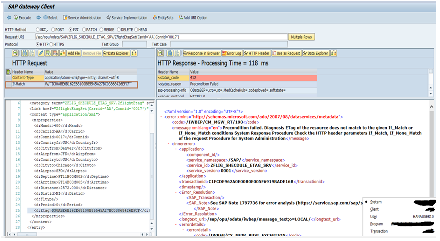Click the Multiple Rows button
The width and height of the screenshot is (440, 241).
coord(301,37)
